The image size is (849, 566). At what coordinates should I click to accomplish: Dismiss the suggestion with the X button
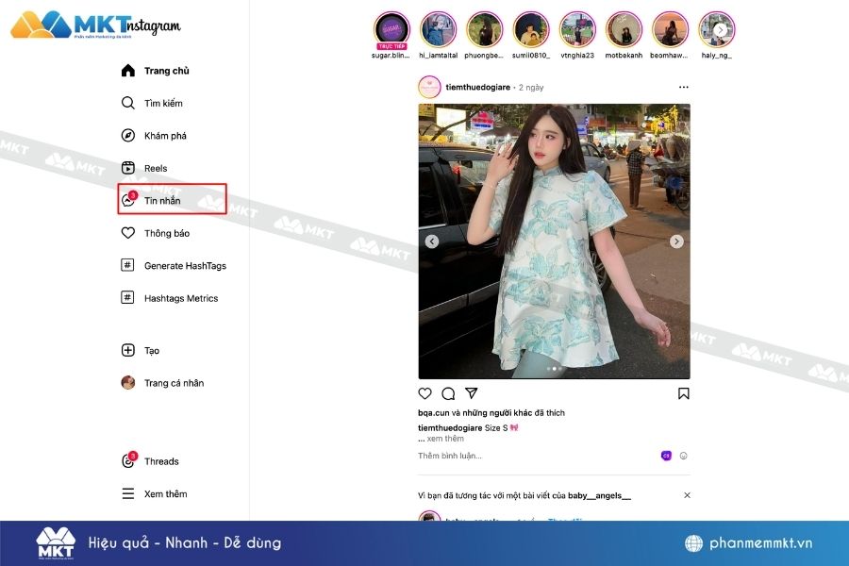pyautogui.click(x=687, y=495)
